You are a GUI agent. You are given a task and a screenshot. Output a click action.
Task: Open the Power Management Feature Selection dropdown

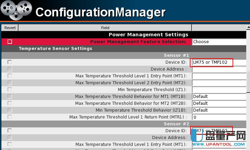[x=219, y=42]
